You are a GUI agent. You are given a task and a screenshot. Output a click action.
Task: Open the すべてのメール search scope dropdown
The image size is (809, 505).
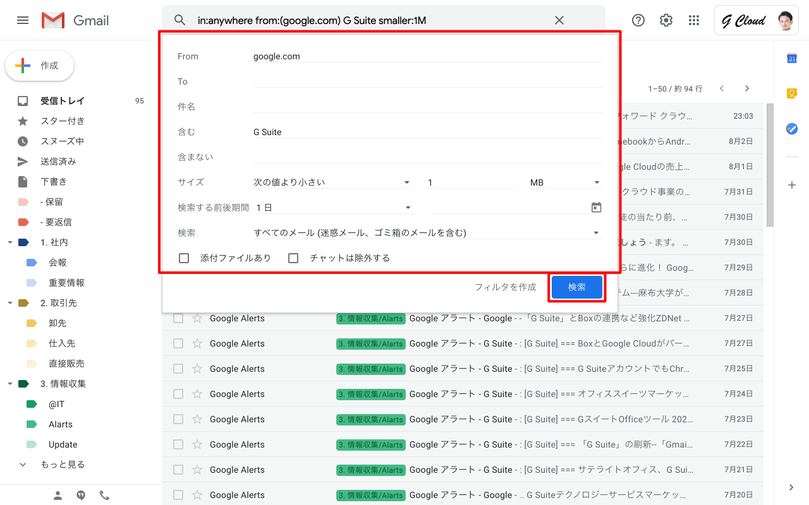tap(427, 233)
